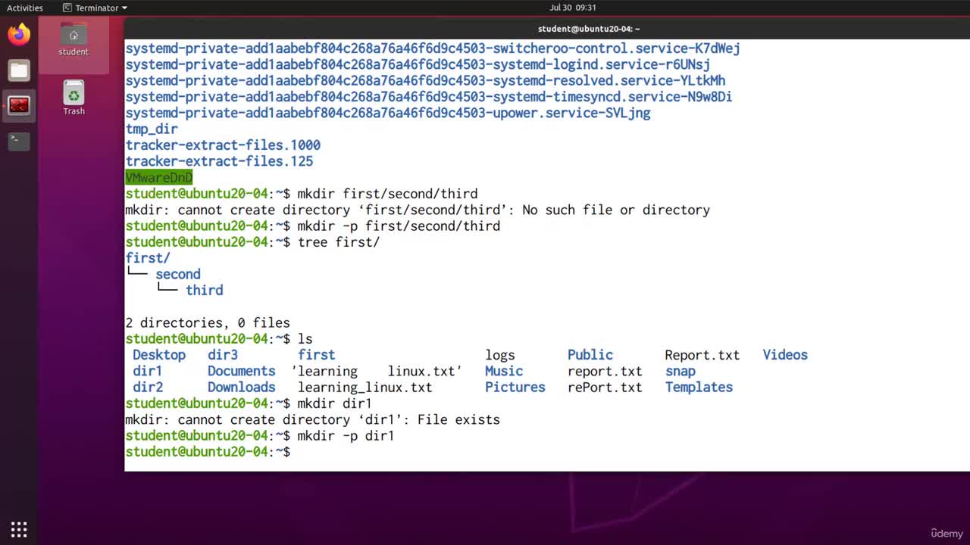The width and height of the screenshot is (970, 545).
Task: Click the Desktop directory in ls output
Action: pos(159,355)
